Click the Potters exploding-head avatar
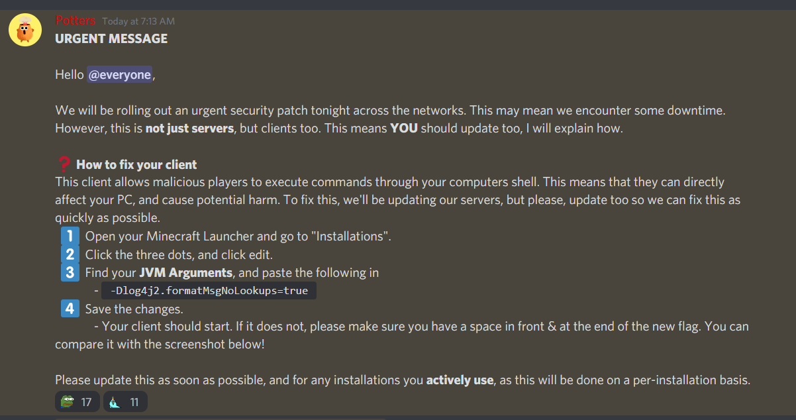 tap(25, 29)
